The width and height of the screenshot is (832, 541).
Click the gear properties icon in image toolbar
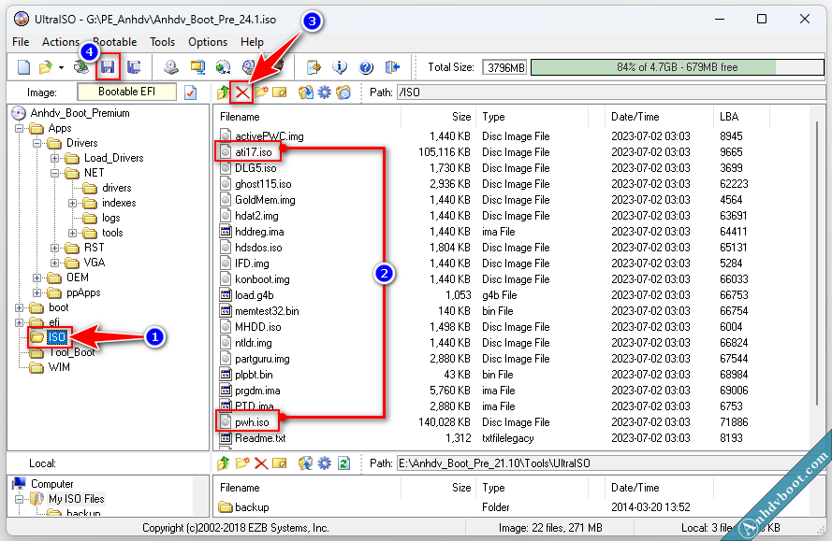tap(325, 93)
